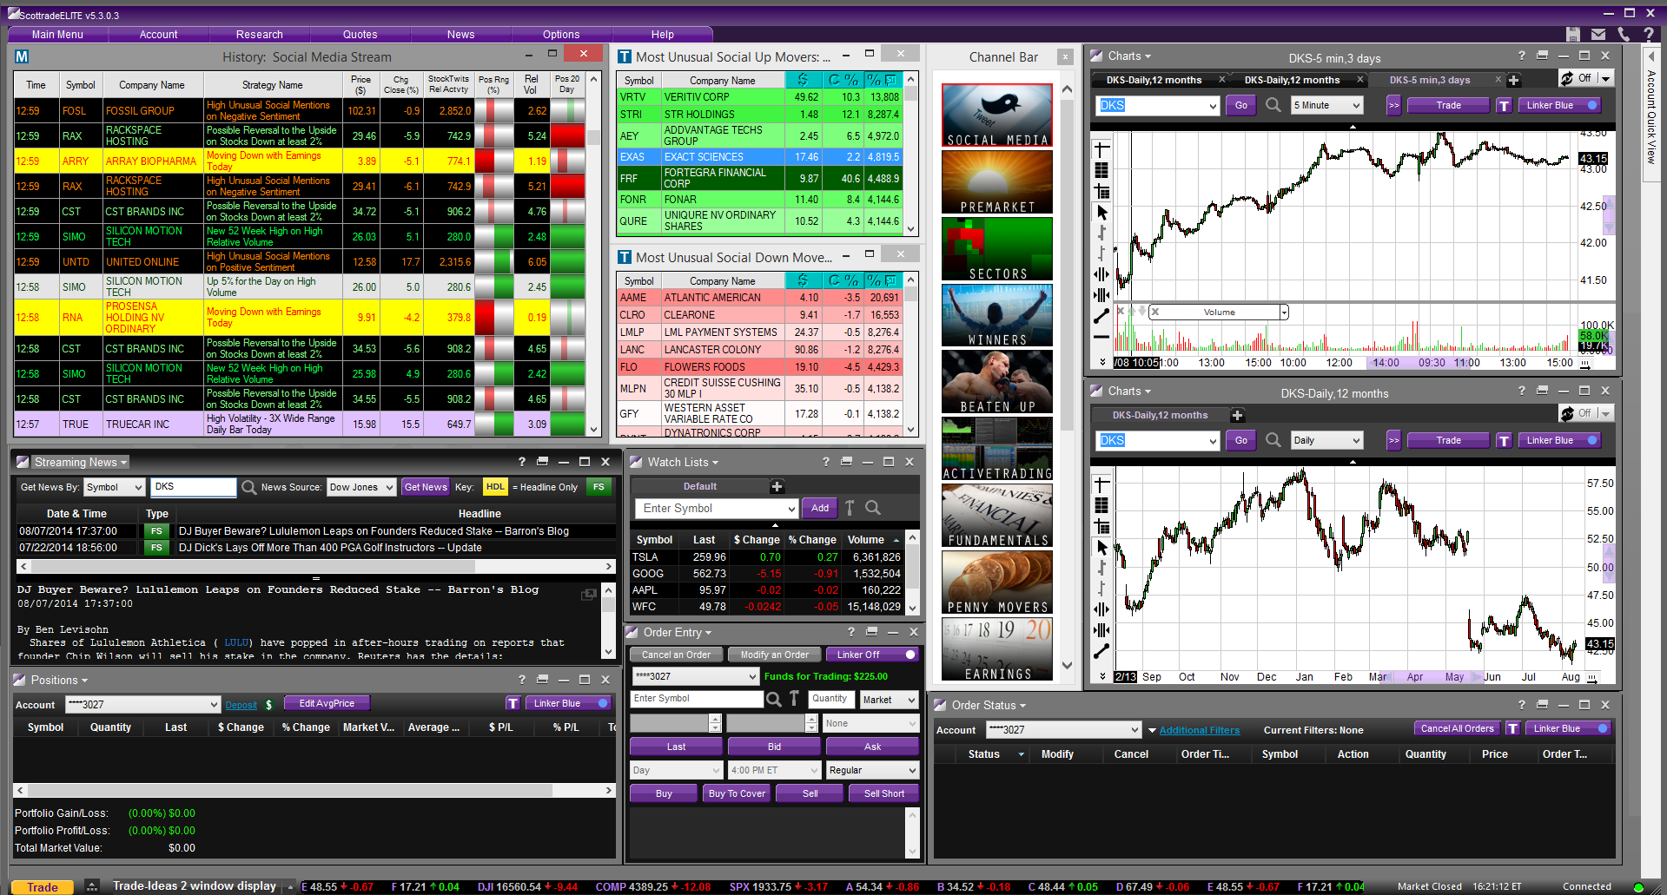Click Get News button
The height and width of the screenshot is (895, 1667).
[x=426, y=487]
